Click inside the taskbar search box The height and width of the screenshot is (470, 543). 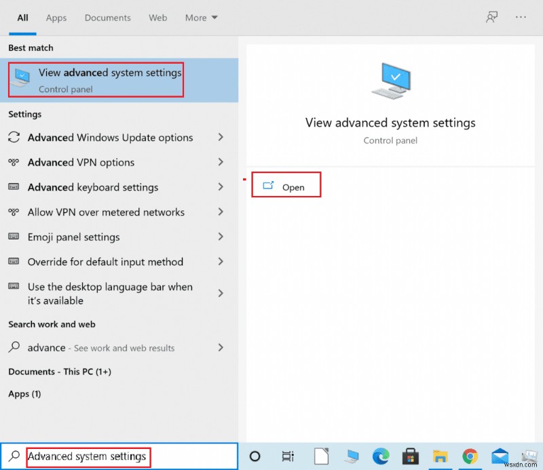click(88, 456)
